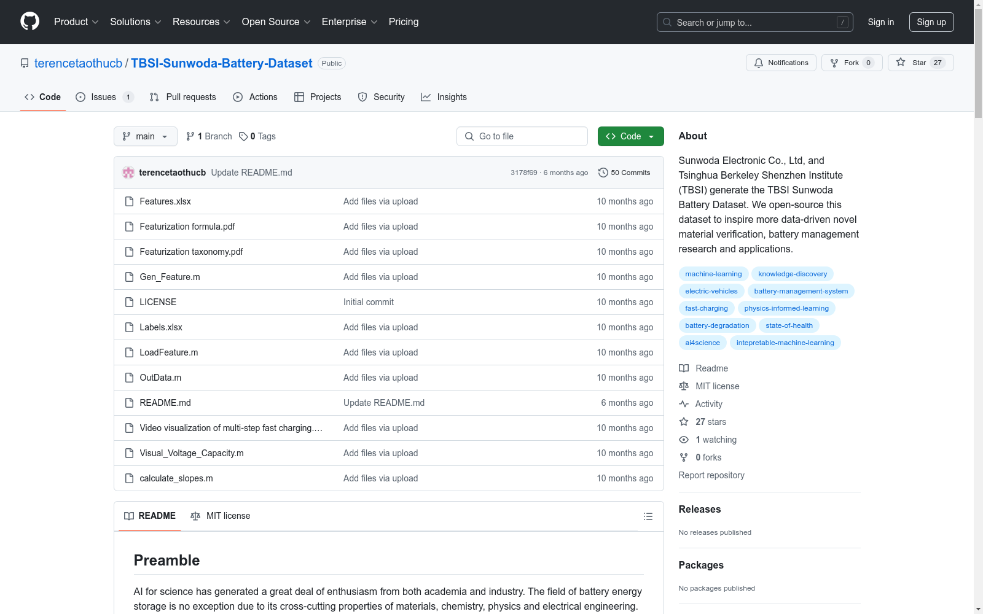Open TBSI-Sunwoda-Battery-Dataset repository link

click(222, 63)
